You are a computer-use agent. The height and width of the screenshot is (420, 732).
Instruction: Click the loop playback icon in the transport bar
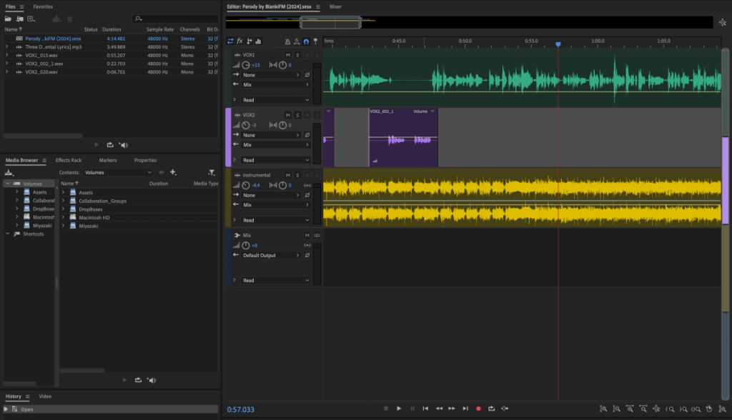492,409
